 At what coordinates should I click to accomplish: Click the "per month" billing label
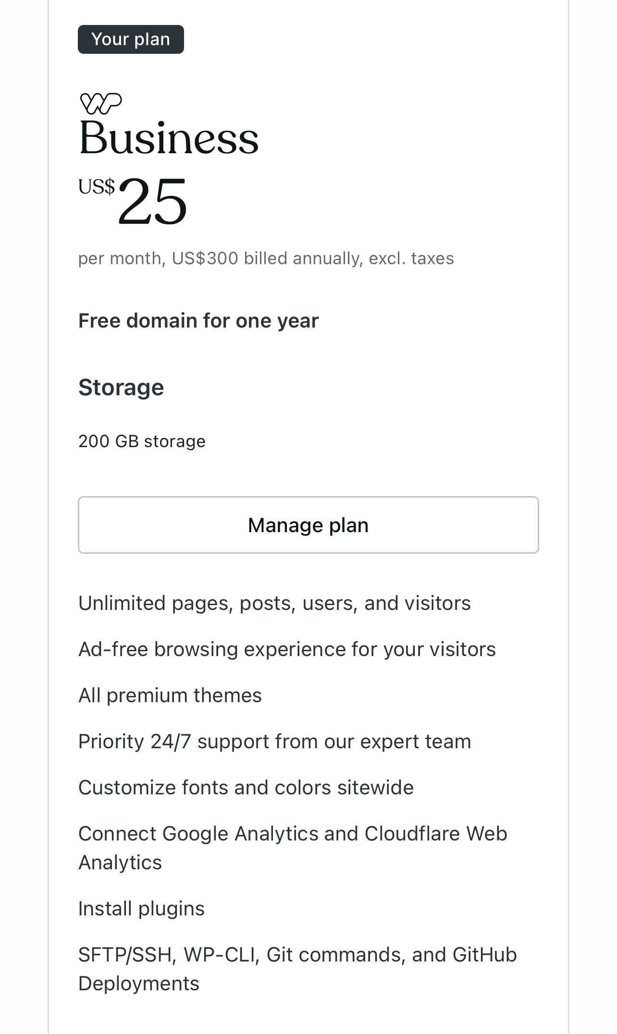click(x=120, y=258)
